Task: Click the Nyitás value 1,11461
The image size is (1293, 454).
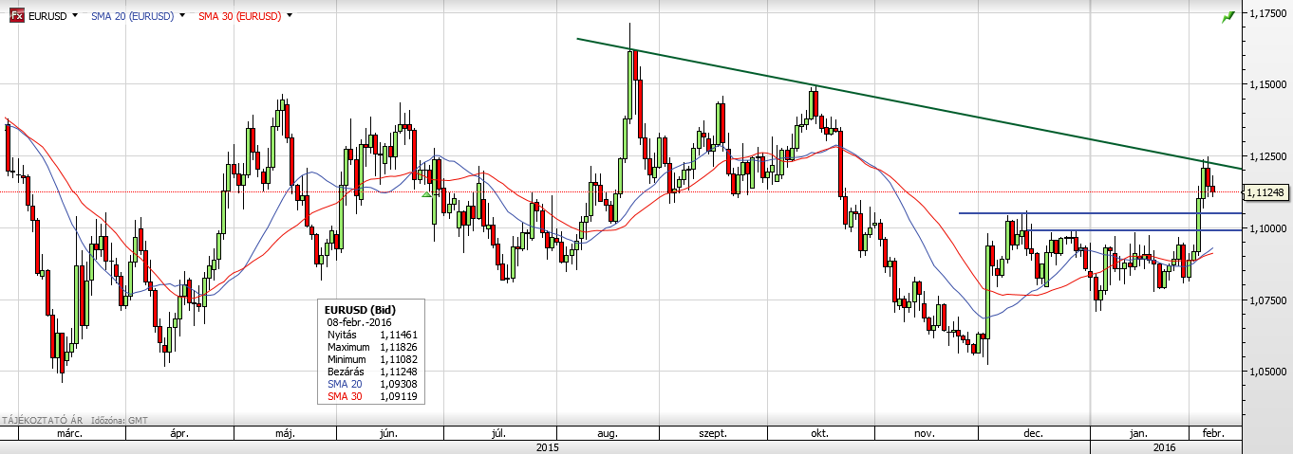Action: click(x=399, y=335)
